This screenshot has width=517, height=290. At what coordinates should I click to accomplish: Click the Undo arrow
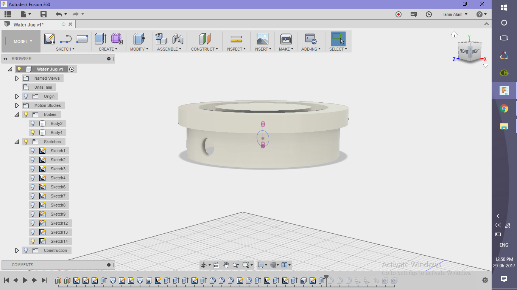[59, 14]
